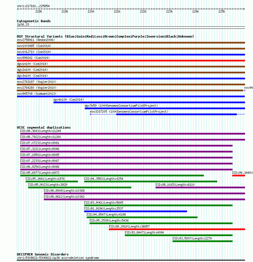Click duplication %ID:98.1015|Length:6110

pyautogui.click(x=175, y=185)
